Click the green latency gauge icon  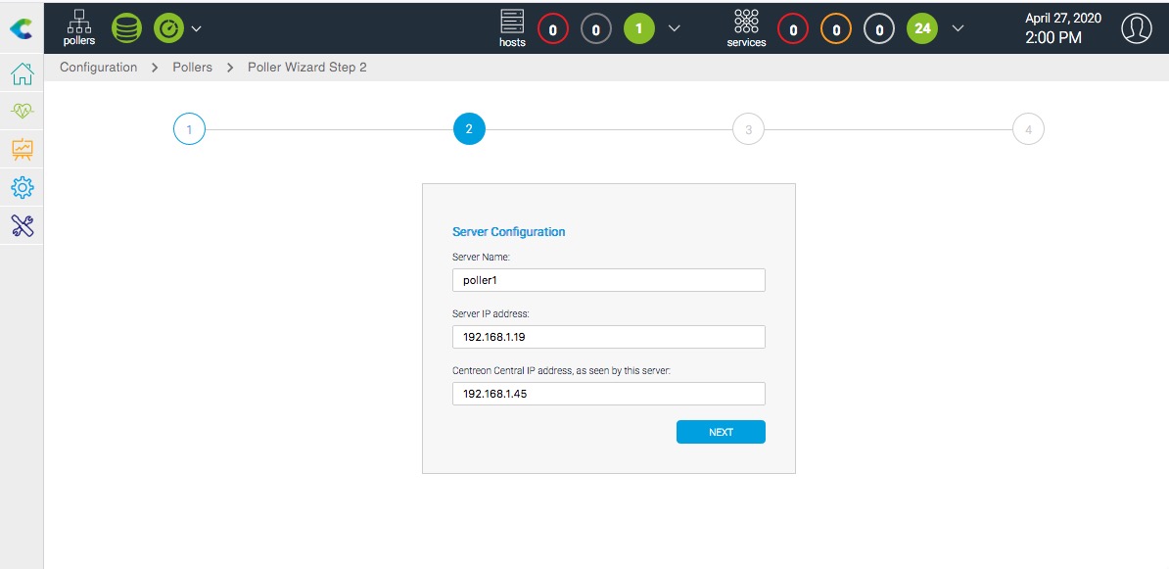click(x=168, y=28)
